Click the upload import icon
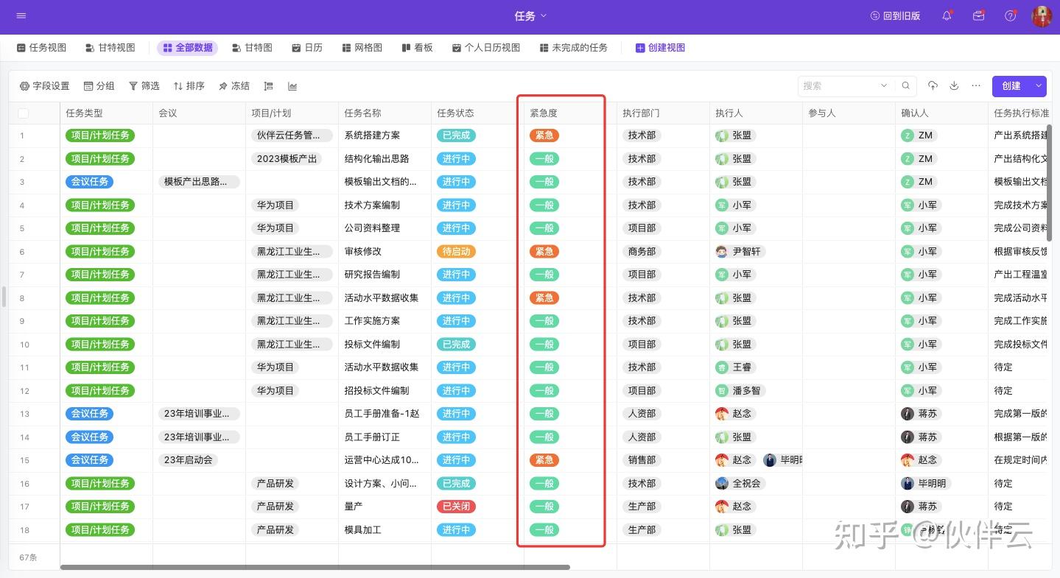 pos(933,86)
